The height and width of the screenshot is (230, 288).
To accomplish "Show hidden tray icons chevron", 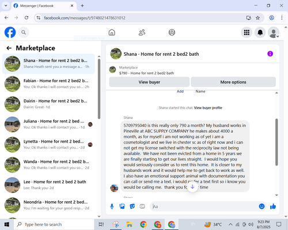I will (x=230, y=224).
